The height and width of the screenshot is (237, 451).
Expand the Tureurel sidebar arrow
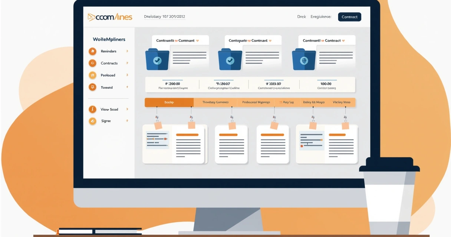(127, 87)
